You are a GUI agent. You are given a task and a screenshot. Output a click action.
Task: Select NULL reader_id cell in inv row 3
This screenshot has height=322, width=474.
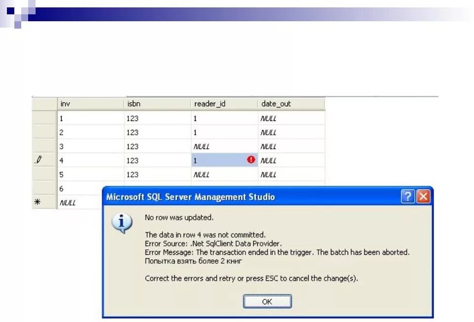(x=224, y=146)
